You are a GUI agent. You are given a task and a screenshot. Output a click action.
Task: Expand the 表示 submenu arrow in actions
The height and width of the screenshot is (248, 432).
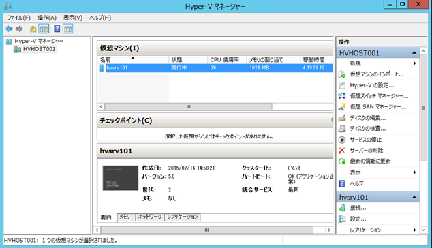coord(414,172)
